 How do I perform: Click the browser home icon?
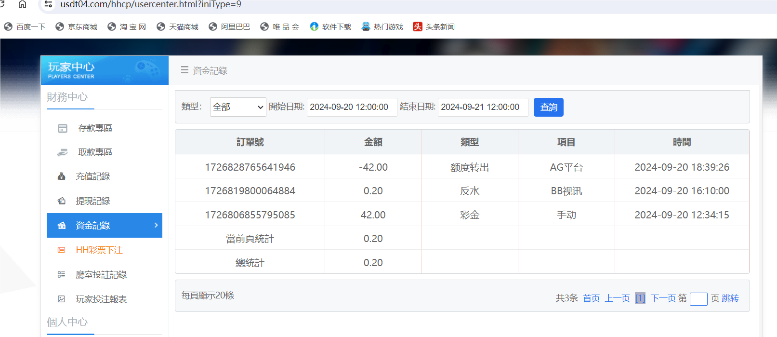[22, 4]
